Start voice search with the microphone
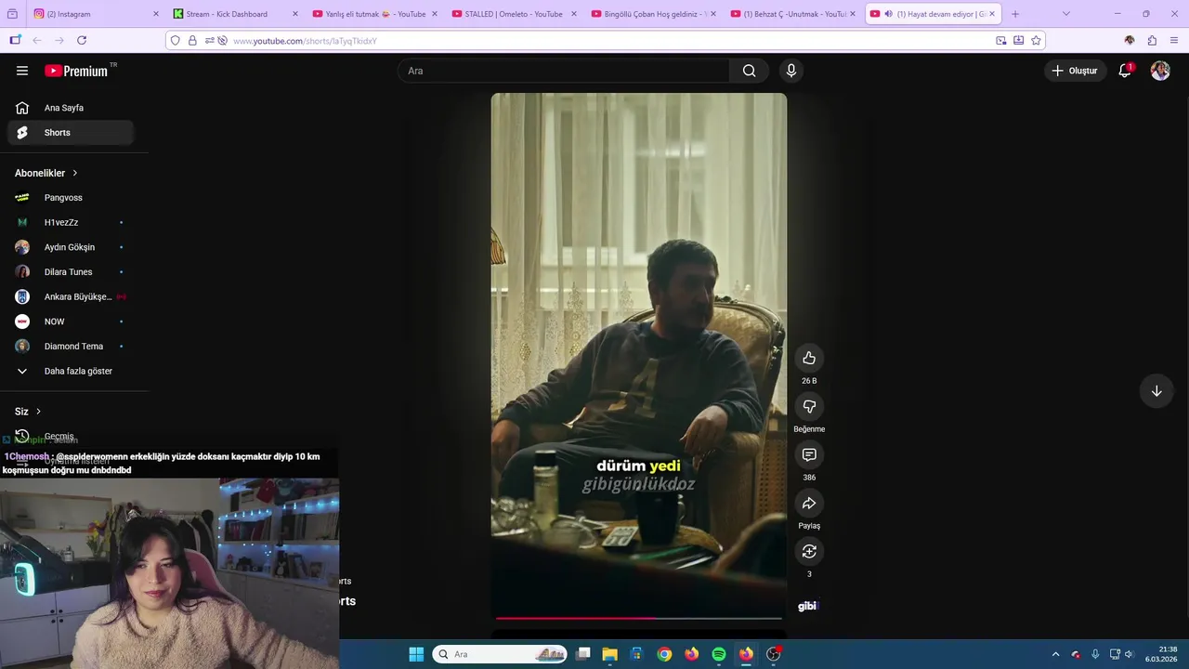The width and height of the screenshot is (1189, 669). pos(791,71)
